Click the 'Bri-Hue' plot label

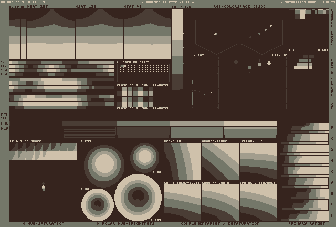[x=279, y=55]
